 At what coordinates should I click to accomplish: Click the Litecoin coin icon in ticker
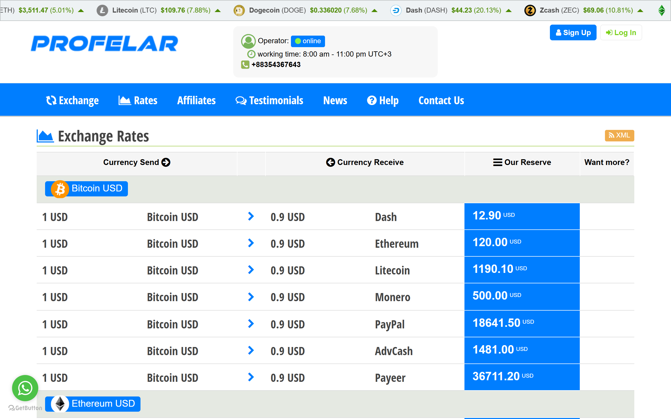coord(102,10)
